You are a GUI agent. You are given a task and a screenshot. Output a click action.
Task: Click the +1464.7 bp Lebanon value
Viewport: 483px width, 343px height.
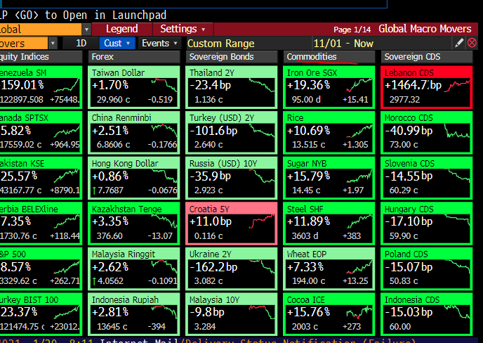[x=413, y=85]
